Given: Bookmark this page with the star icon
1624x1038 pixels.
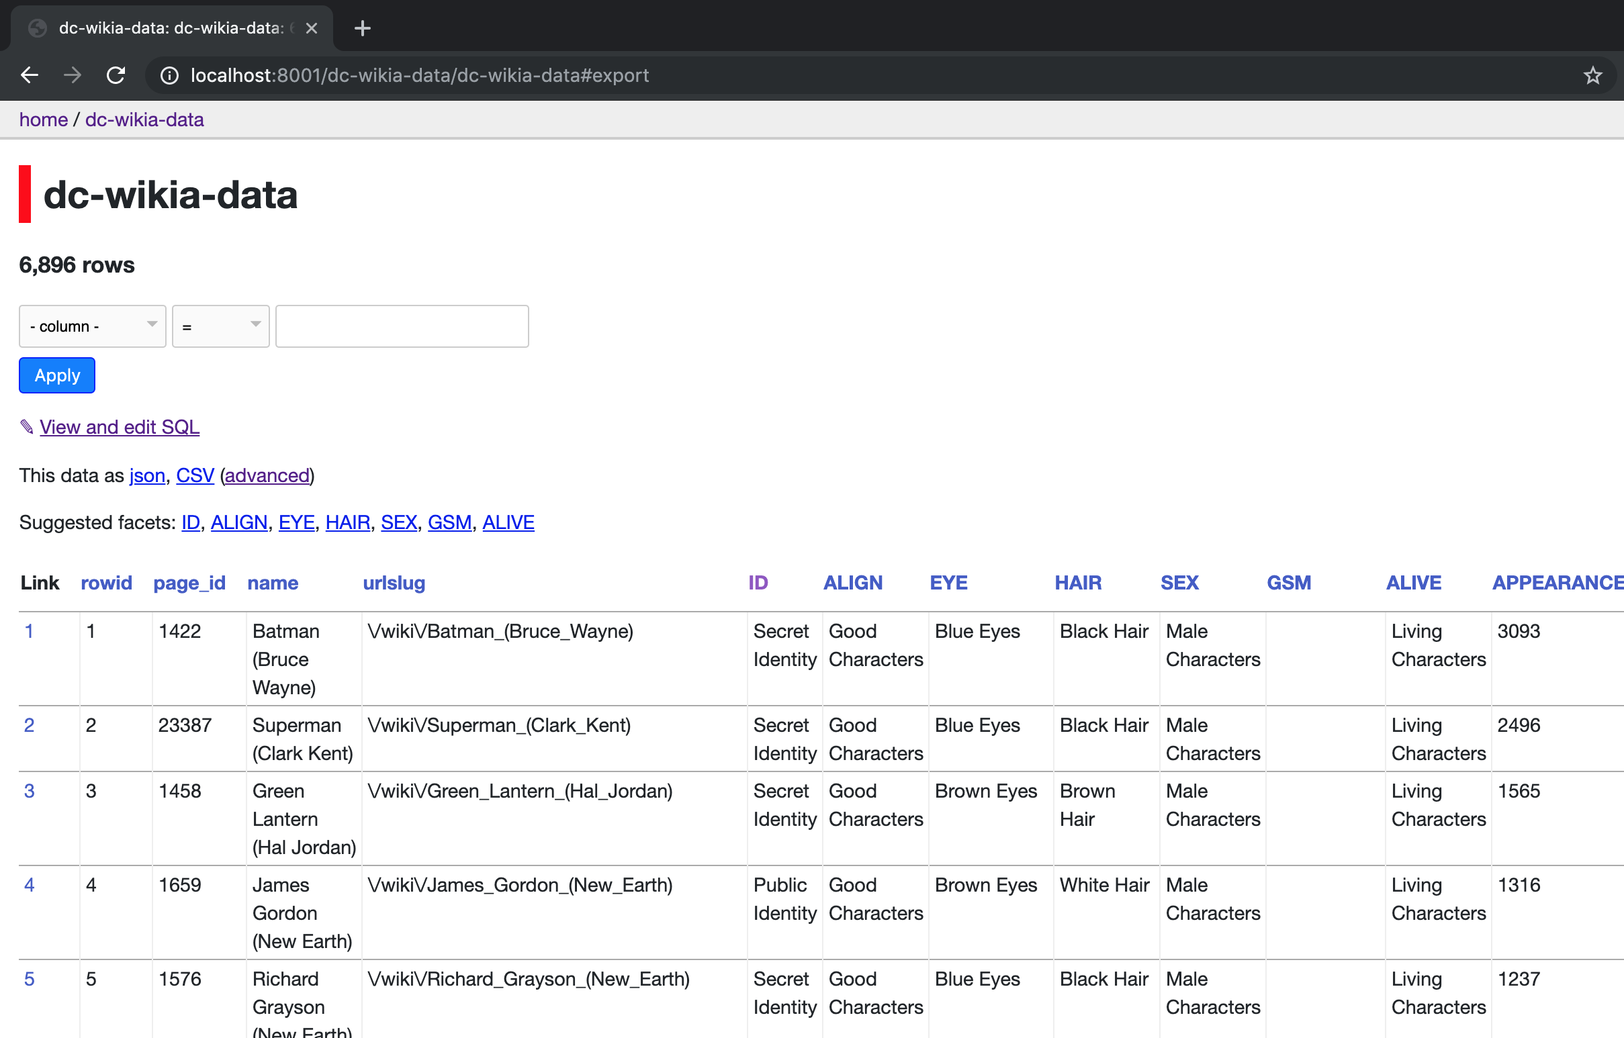Looking at the screenshot, I should (1592, 75).
